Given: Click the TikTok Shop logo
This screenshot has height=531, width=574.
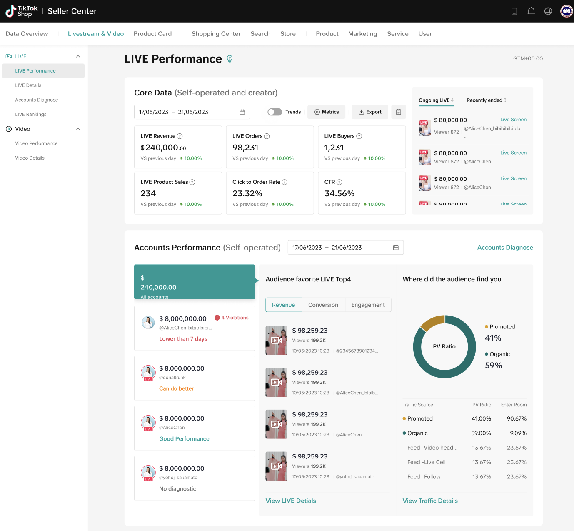Looking at the screenshot, I should (x=22, y=11).
